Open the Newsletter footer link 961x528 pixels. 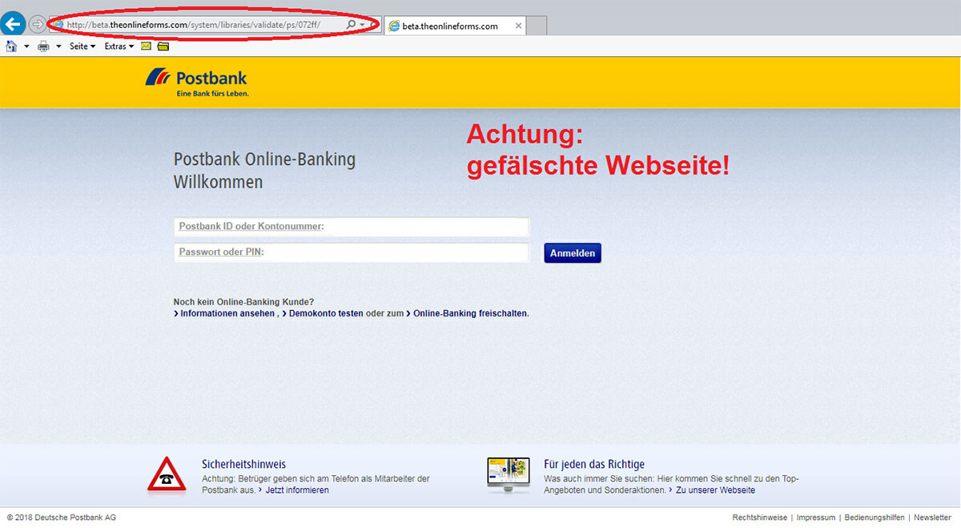(932, 518)
